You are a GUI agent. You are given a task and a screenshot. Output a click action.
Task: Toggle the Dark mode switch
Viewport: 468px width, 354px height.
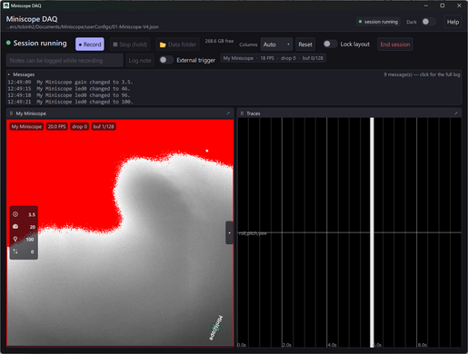click(428, 22)
